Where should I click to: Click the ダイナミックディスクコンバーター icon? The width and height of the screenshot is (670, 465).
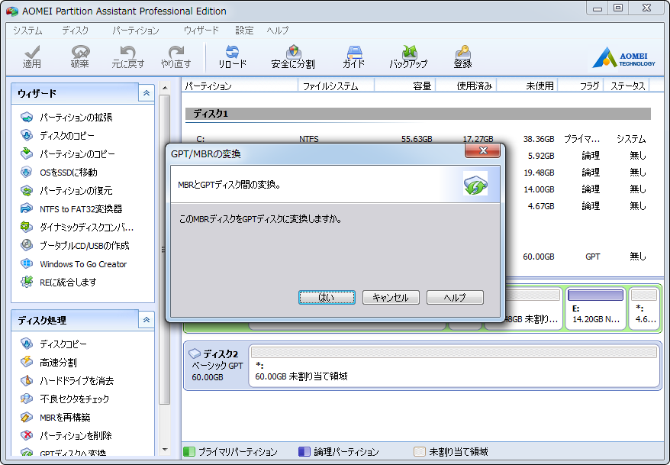(27, 227)
